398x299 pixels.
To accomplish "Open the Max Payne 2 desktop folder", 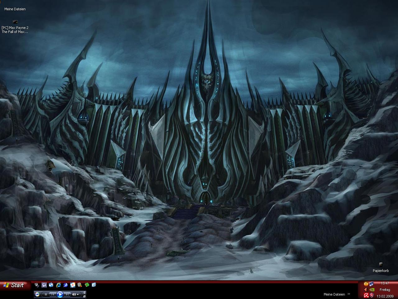I will pos(15,22).
